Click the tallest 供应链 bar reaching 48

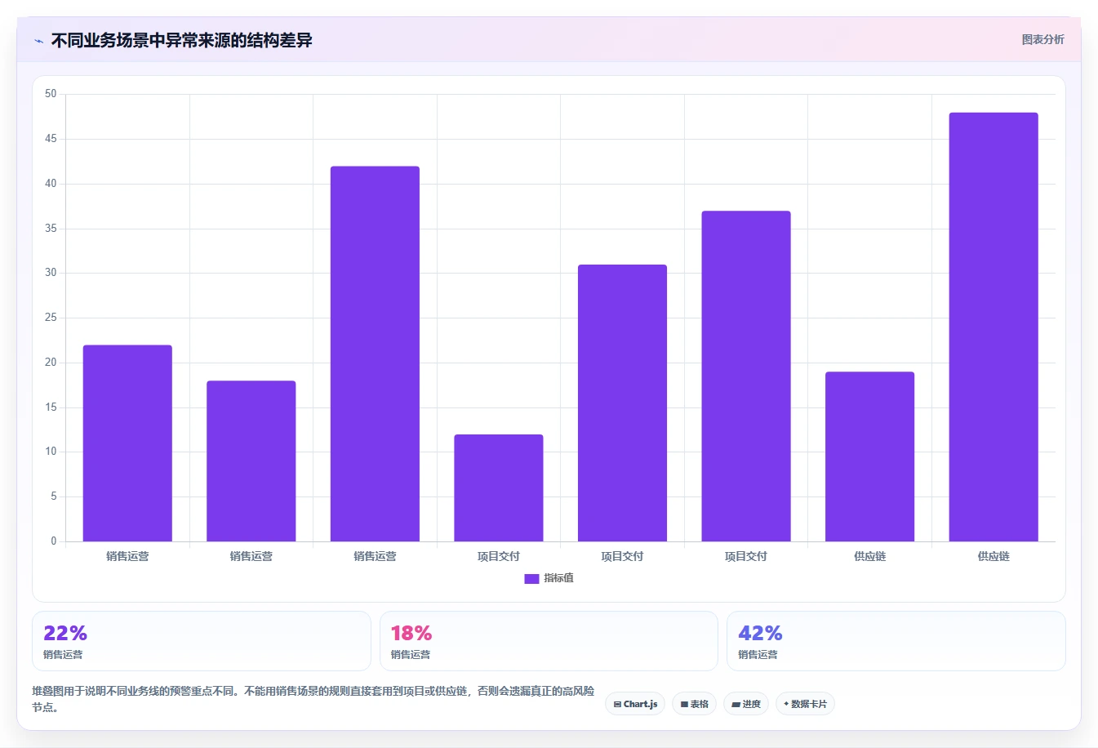(x=994, y=327)
